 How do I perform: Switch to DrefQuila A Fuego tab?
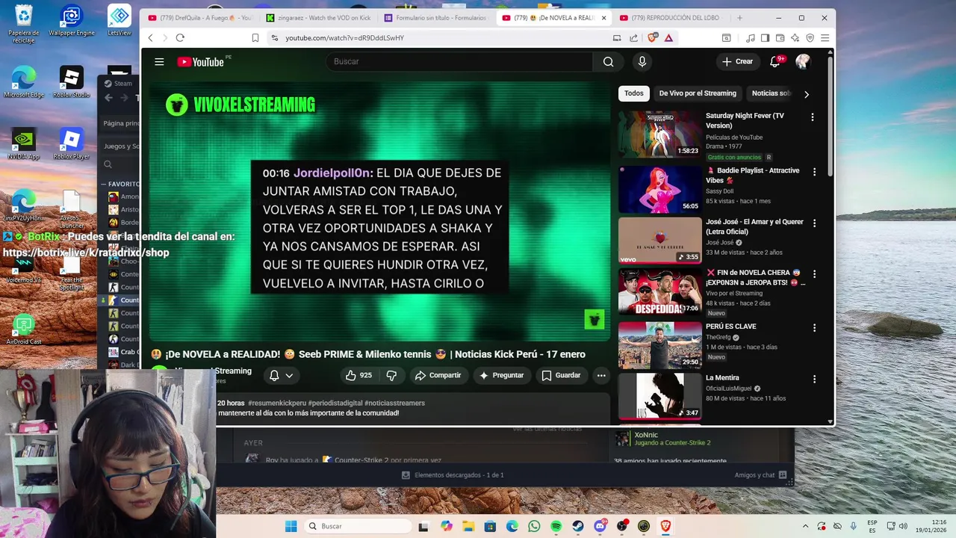[x=200, y=18]
